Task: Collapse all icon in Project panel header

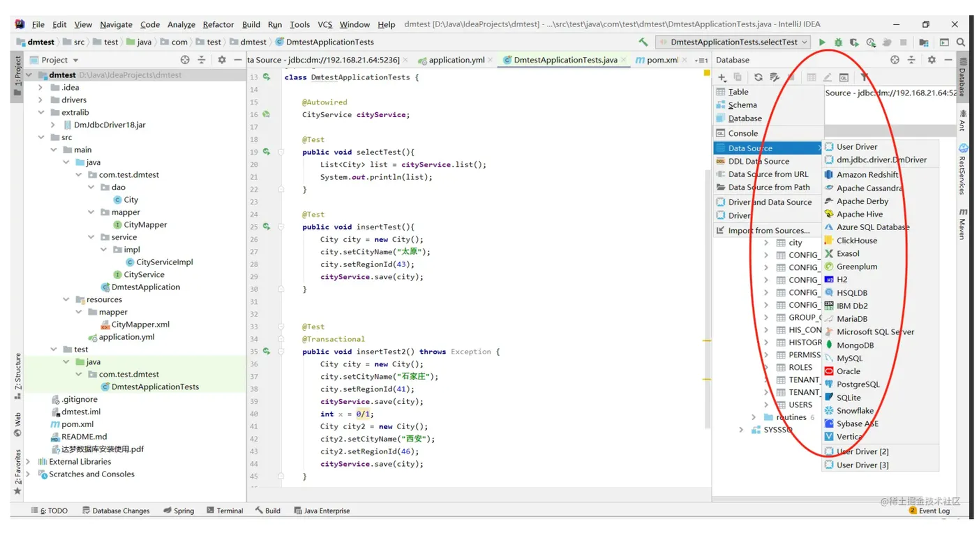Action: (202, 60)
